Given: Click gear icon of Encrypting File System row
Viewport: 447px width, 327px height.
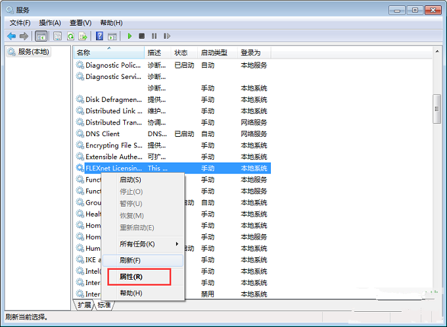Looking at the screenshot, I should (80, 145).
